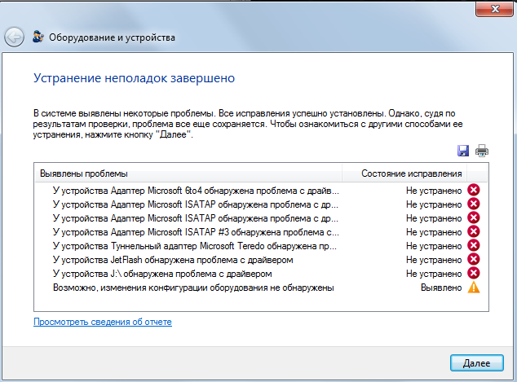
Task: Click the Оборудование и устройства window title
Action: [112, 37]
